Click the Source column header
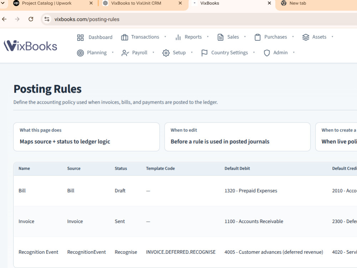357x268 pixels. click(x=74, y=168)
